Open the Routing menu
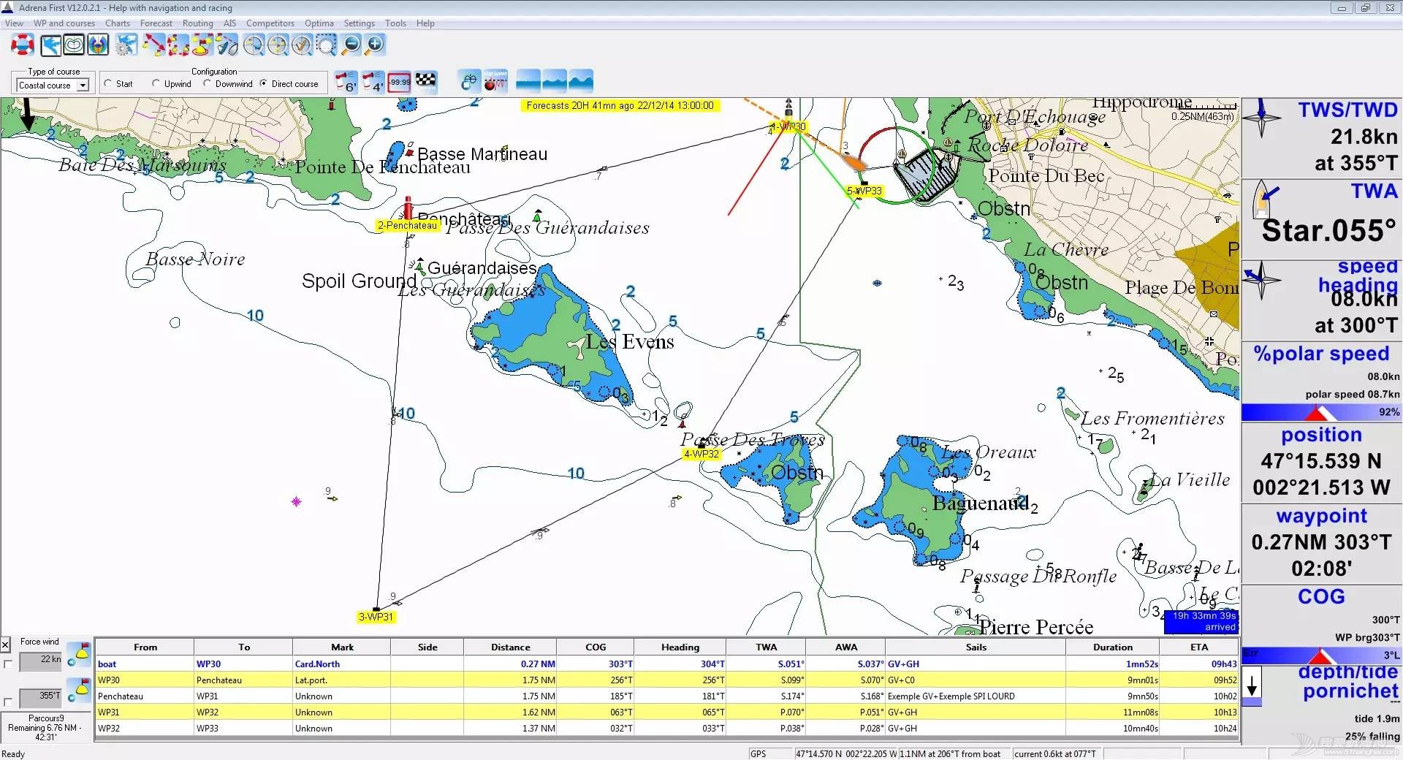Image resolution: width=1403 pixels, height=760 pixels. pyautogui.click(x=198, y=23)
